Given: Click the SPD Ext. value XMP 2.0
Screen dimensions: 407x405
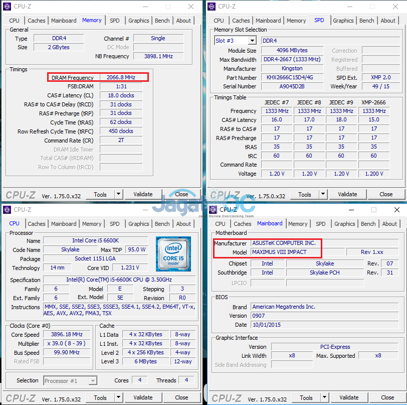Looking at the screenshot, I should coord(381,77).
